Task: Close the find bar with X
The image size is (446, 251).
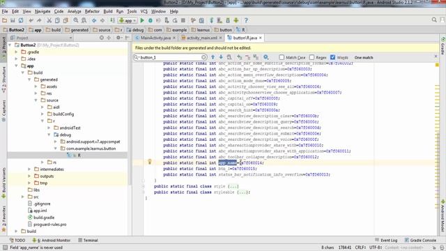Action: point(436,56)
